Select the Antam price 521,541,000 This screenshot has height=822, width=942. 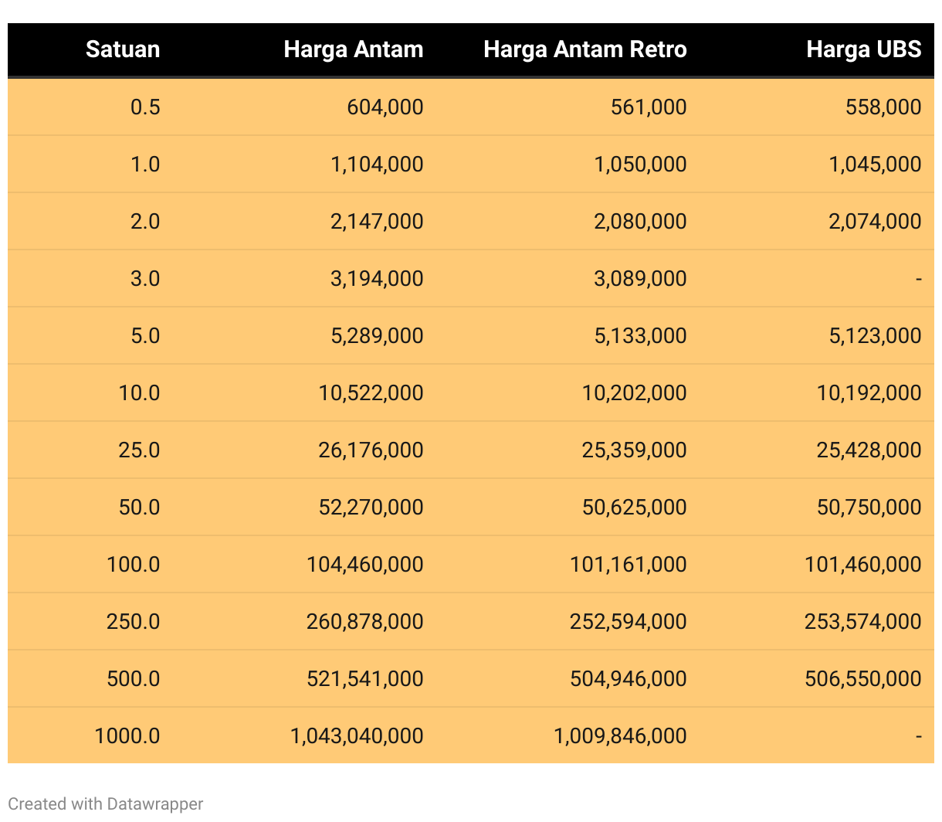coord(364,678)
